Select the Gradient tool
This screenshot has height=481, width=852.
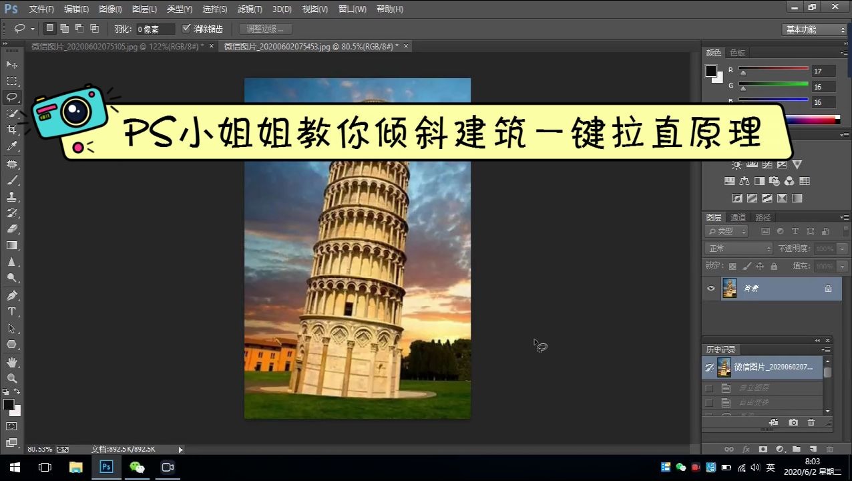pos(12,246)
